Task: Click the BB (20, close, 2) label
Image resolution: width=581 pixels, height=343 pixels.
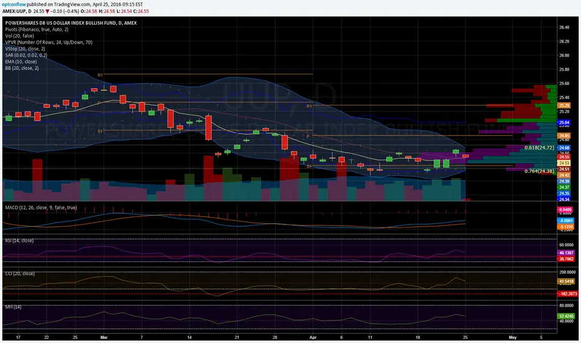Action: [22, 68]
